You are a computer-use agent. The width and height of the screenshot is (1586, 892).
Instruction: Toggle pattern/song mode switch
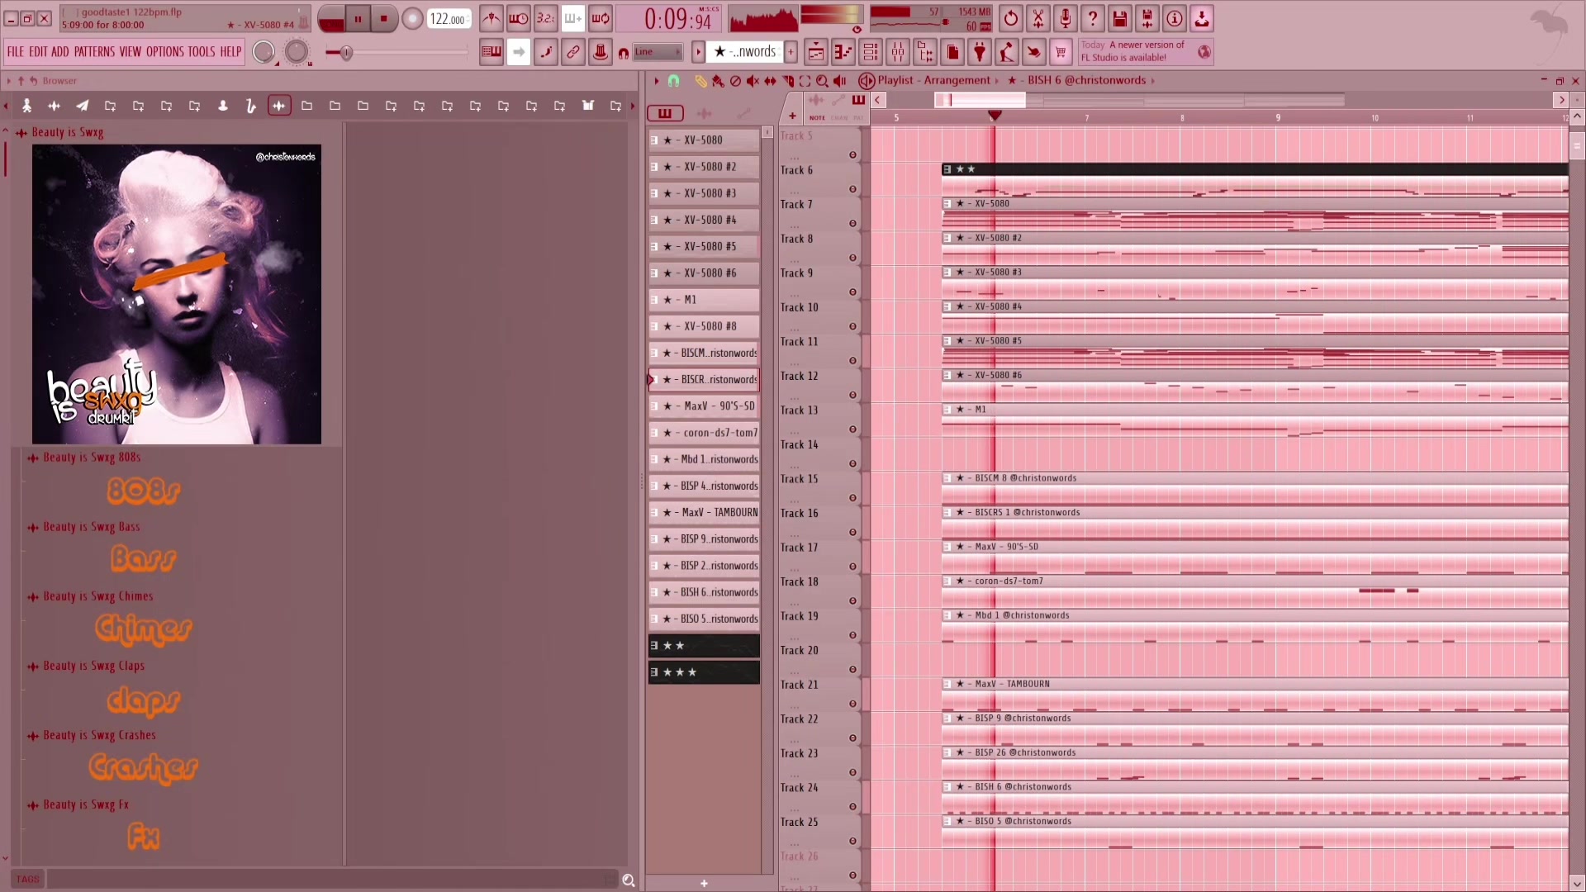(331, 19)
